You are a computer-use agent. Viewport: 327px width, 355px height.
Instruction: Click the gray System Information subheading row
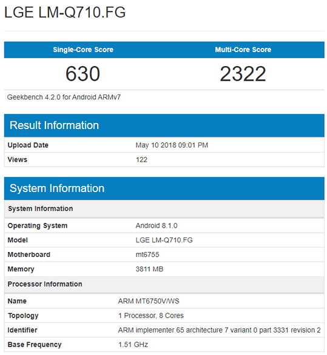coord(164,208)
